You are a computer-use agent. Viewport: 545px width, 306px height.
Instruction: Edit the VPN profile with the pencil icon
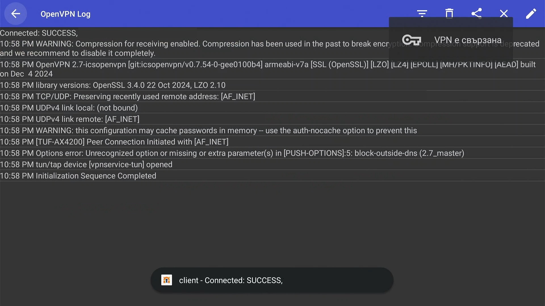pos(531,14)
